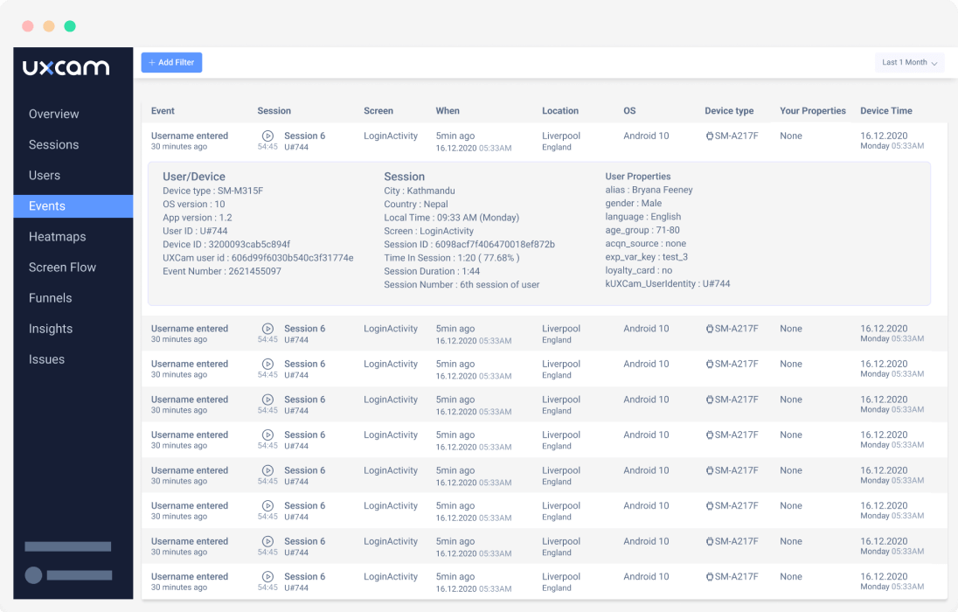Open the Funnels section
The image size is (958, 612).
coord(51,297)
